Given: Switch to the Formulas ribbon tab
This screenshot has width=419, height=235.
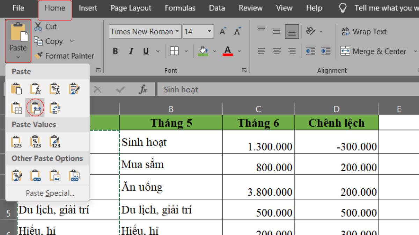Looking at the screenshot, I should coord(180,8).
